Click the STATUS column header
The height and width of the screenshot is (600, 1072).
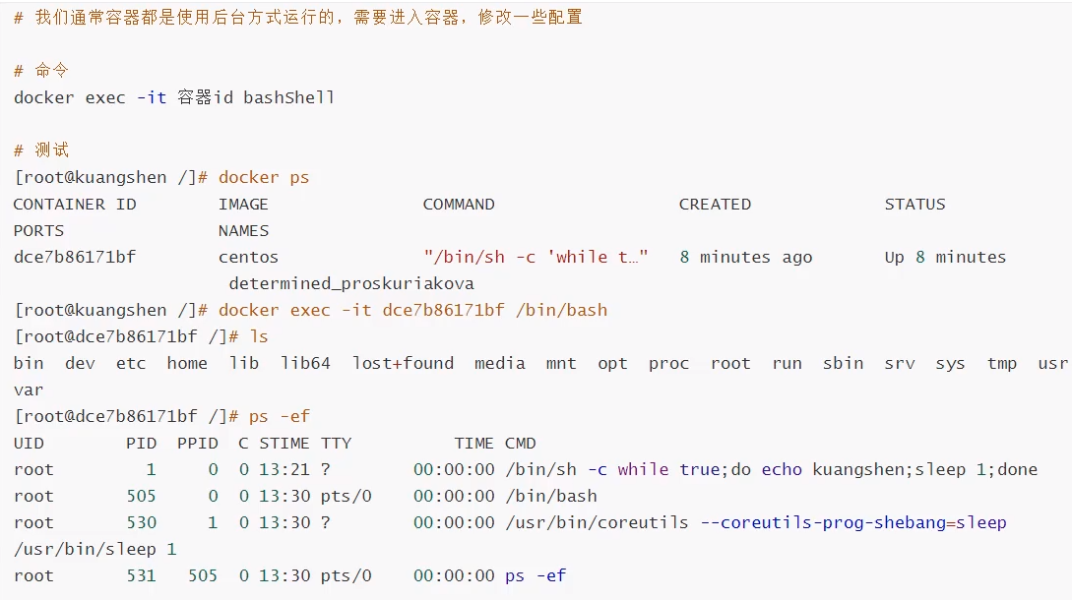[914, 205]
